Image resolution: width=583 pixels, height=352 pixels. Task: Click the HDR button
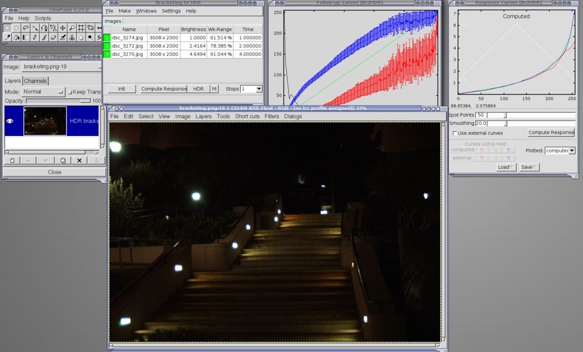198,89
